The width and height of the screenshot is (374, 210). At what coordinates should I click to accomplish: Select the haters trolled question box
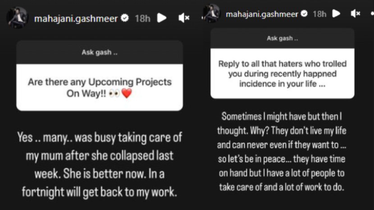283,73
